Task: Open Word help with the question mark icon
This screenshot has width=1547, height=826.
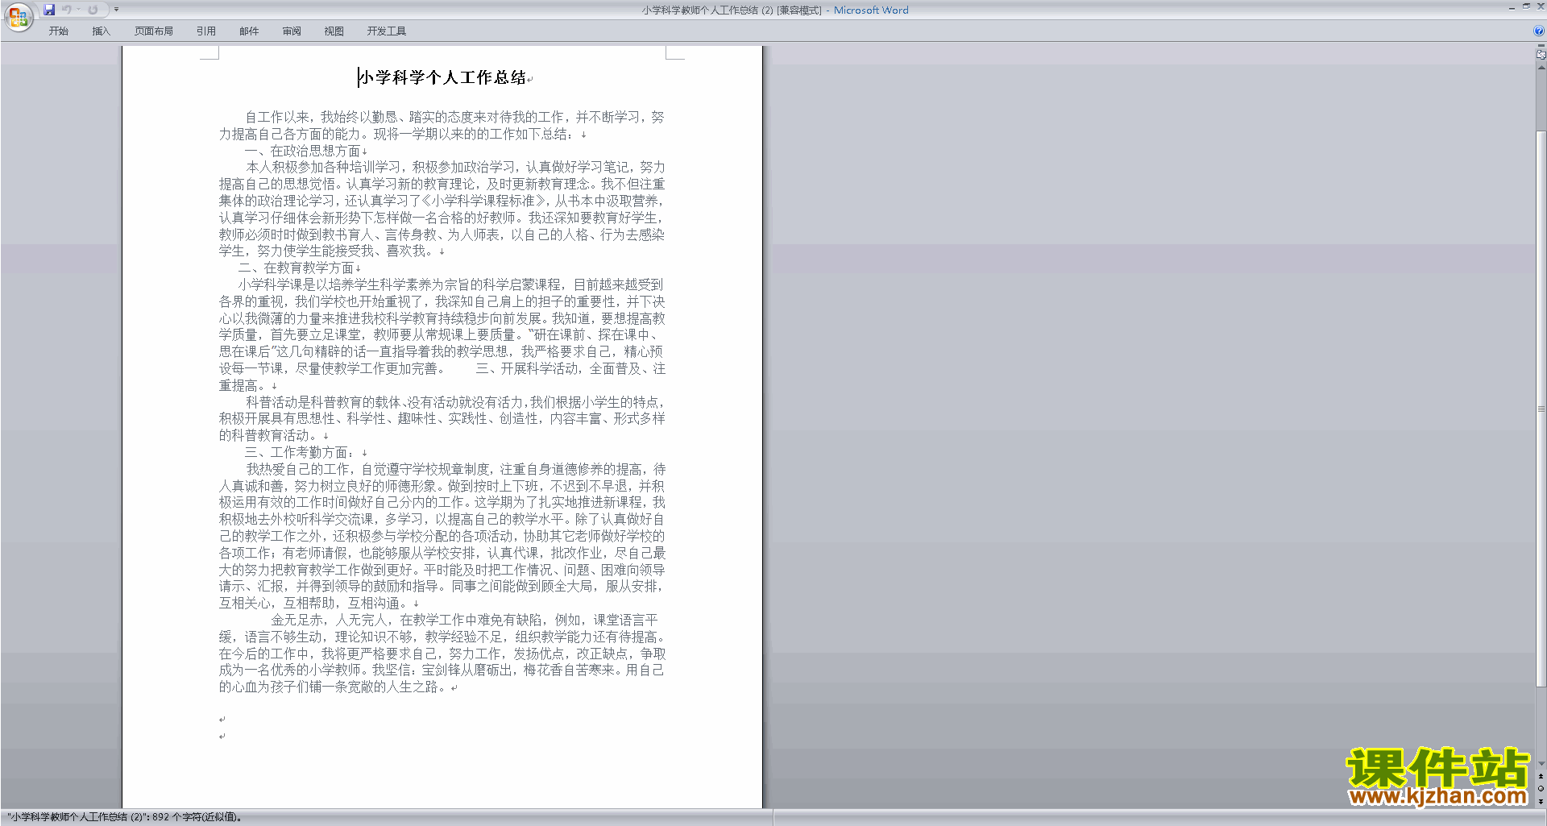Action: tap(1539, 31)
